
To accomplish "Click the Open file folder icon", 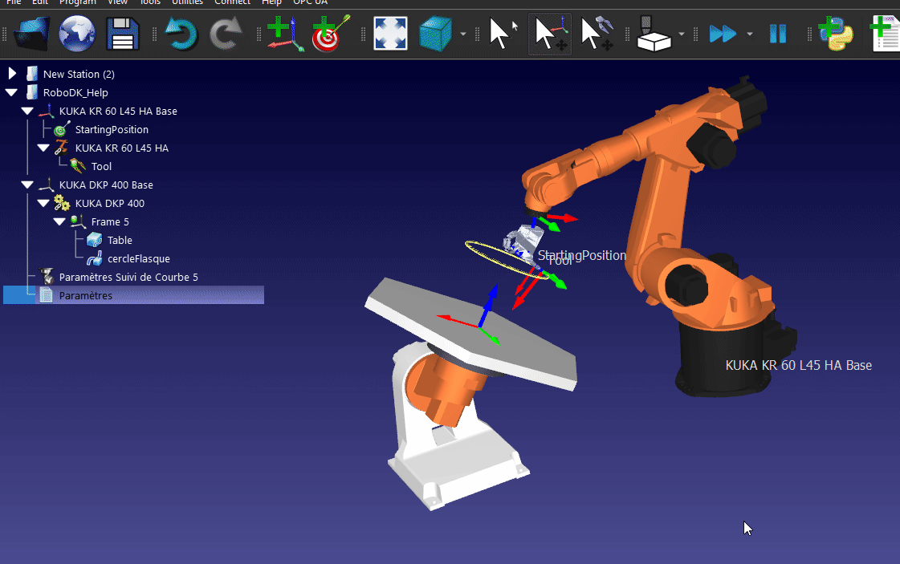I will pos(32,34).
